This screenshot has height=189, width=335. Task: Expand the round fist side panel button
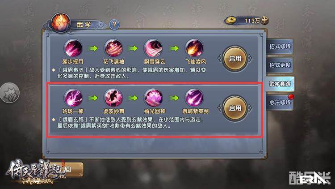[x=9, y=93]
